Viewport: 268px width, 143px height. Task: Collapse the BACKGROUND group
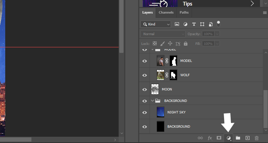pos(152,101)
